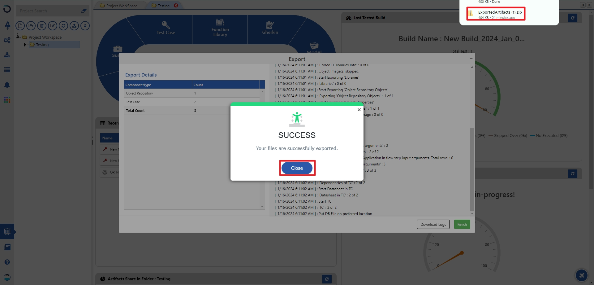
Task: Click the Test Case key icon
Action: (166, 25)
